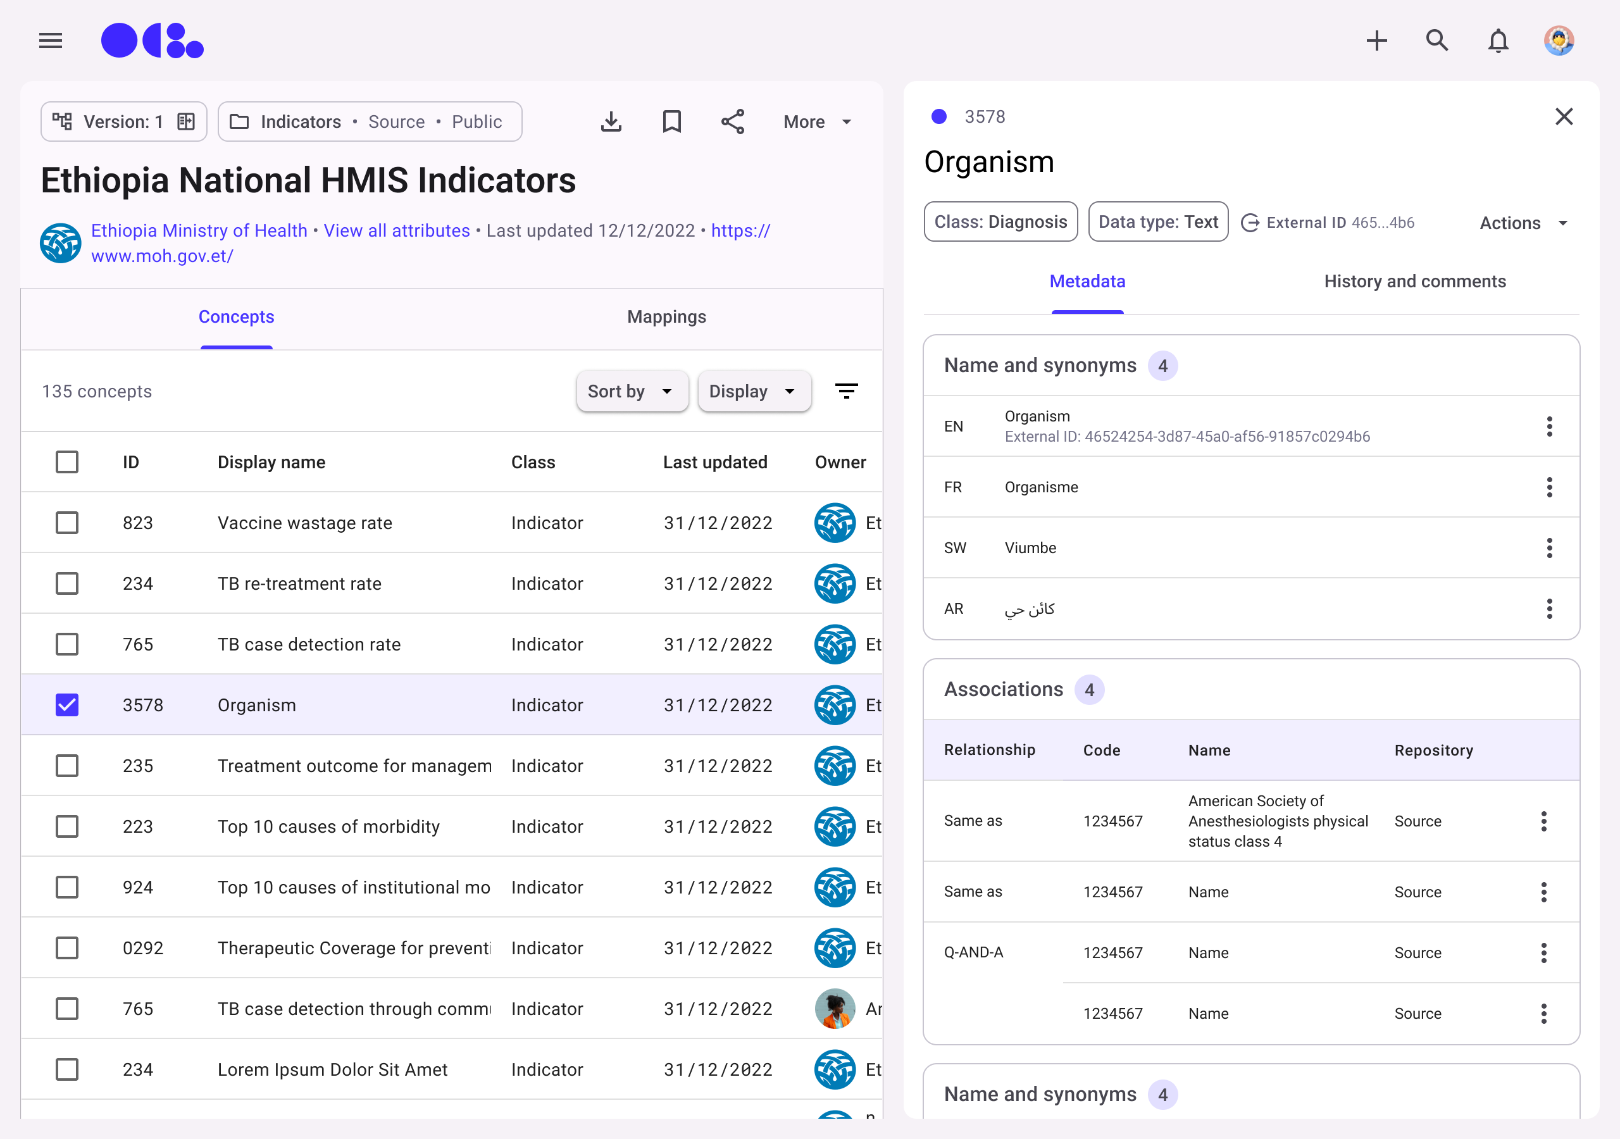Click the share icon
Image resolution: width=1620 pixels, height=1139 pixels.
point(732,121)
